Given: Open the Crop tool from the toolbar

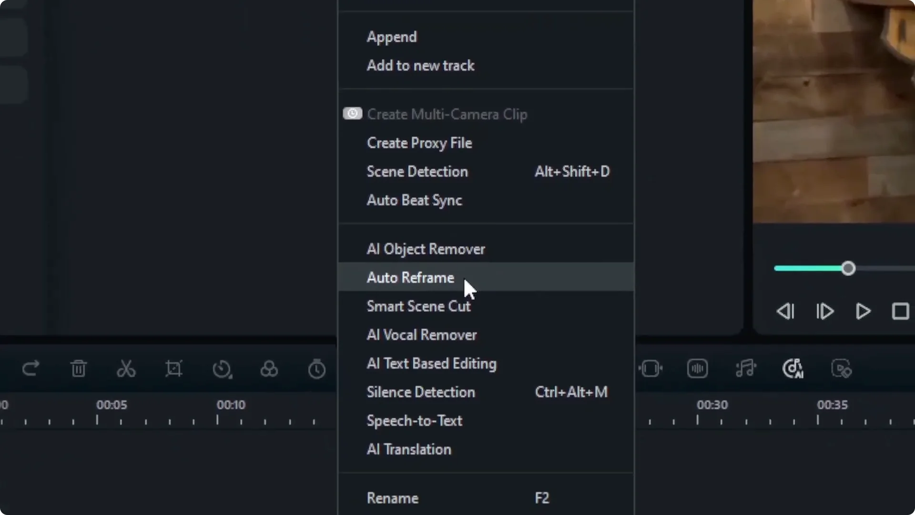Looking at the screenshot, I should (x=174, y=369).
